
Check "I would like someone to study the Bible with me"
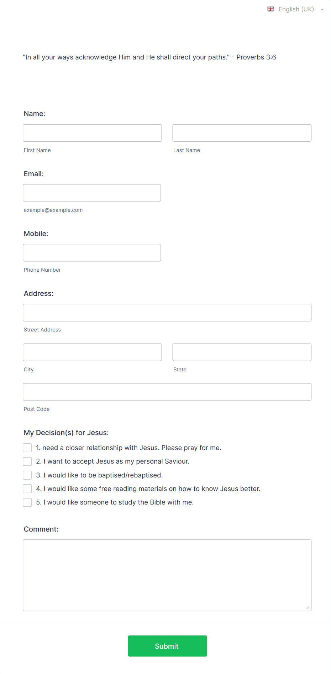point(27,502)
